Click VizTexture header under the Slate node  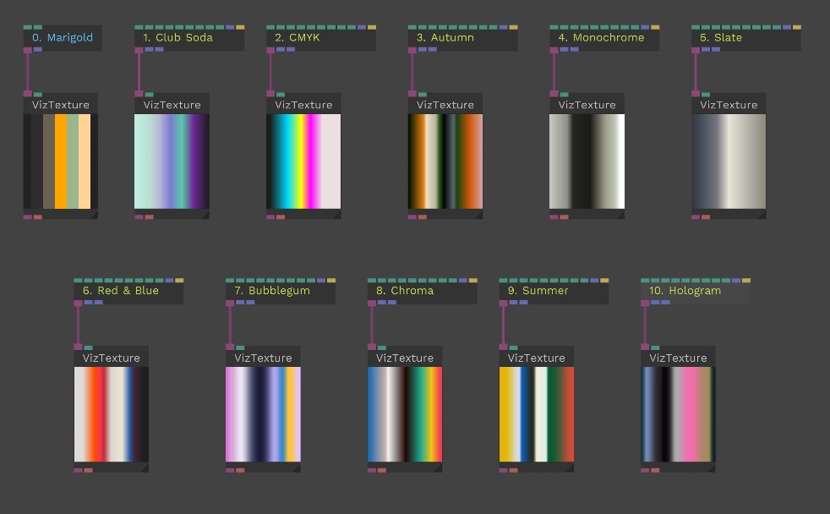tap(729, 105)
